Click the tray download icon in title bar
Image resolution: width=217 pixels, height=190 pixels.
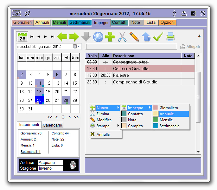(x=184, y=13)
